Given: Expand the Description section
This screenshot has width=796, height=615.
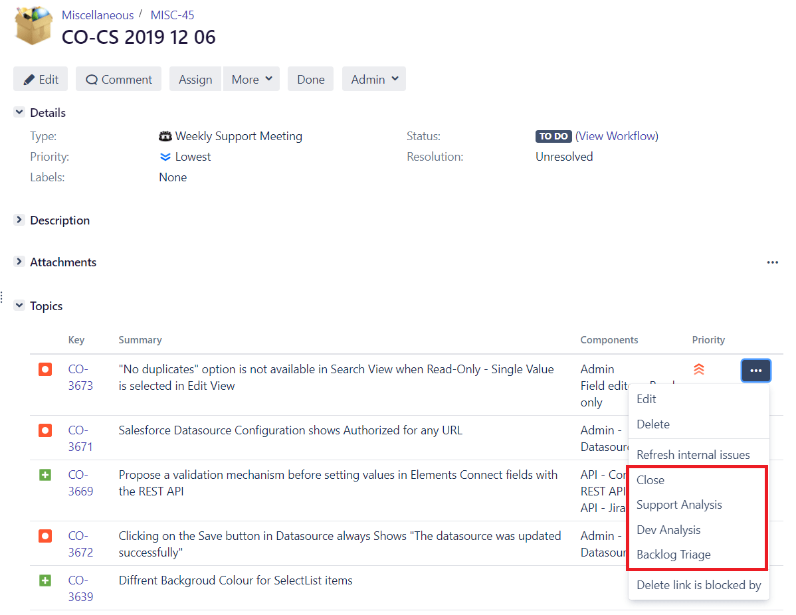Looking at the screenshot, I should pos(19,220).
